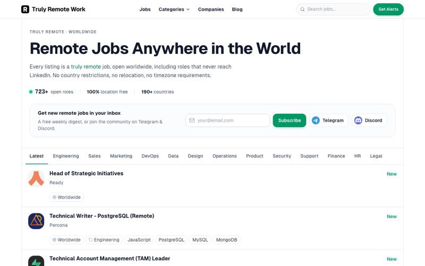
Task: Open the 'truly remote' link
Action: pyautogui.click(x=86, y=66)
